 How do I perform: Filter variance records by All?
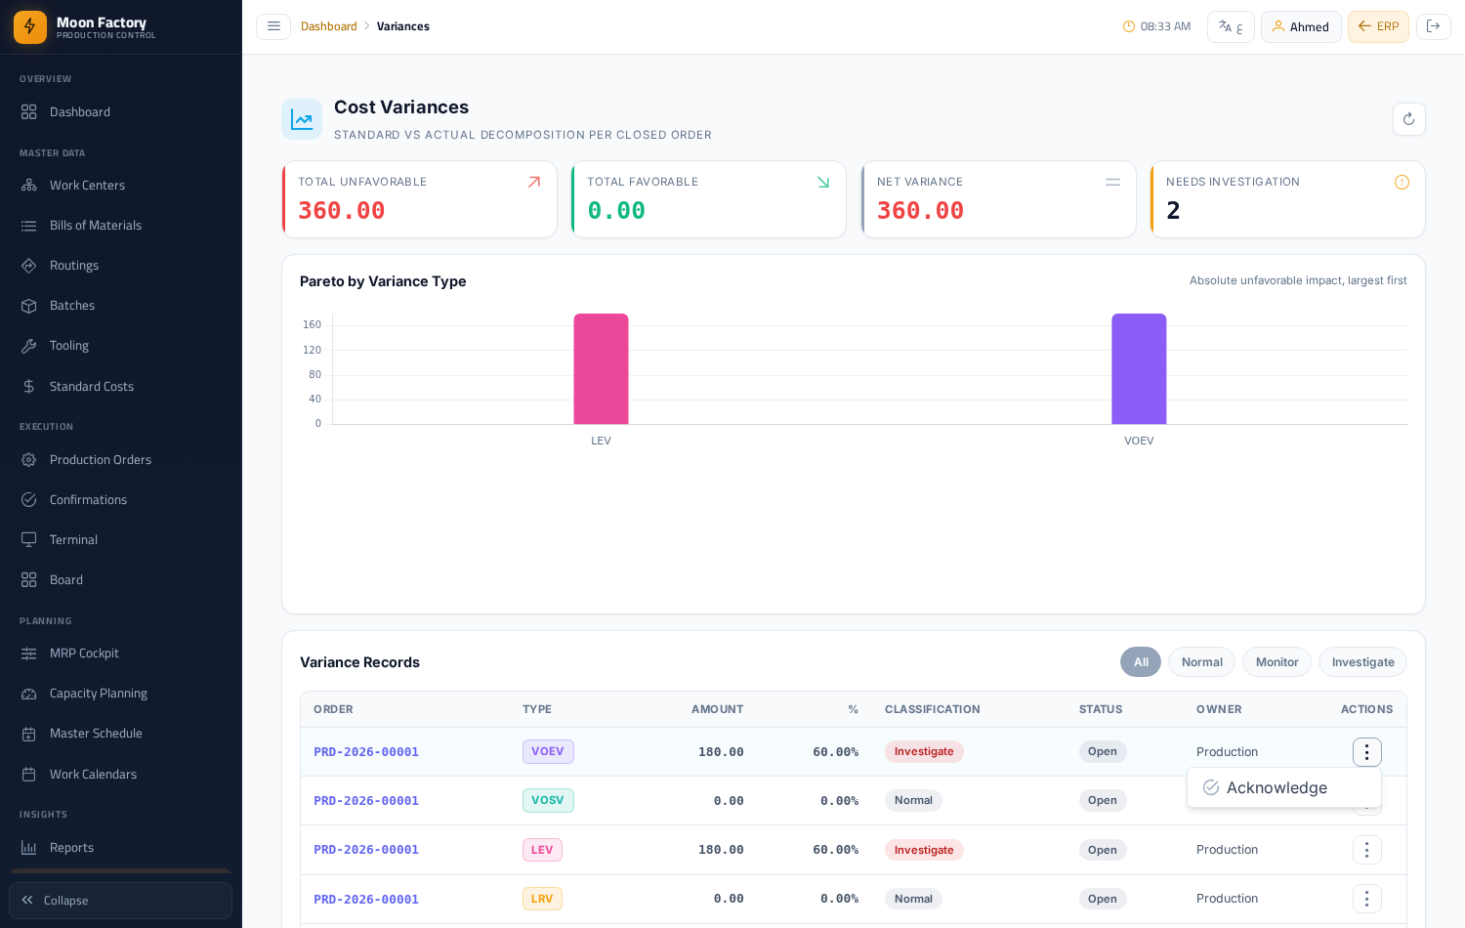1141,662
